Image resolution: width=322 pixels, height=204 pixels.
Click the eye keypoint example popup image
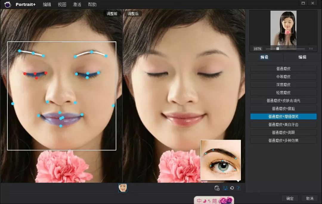(221, 160)
